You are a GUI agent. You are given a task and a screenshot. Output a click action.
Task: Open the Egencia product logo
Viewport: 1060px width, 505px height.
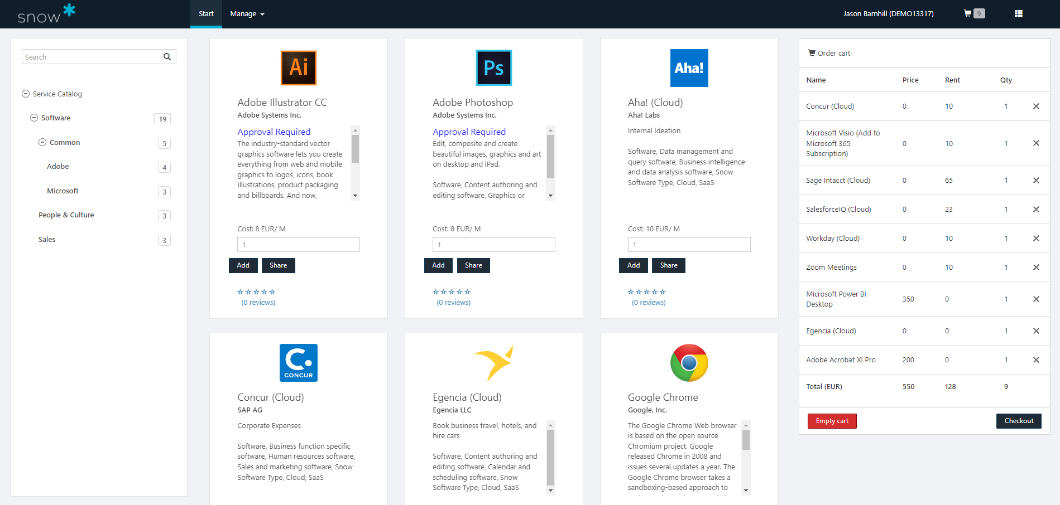click(494, 363)
